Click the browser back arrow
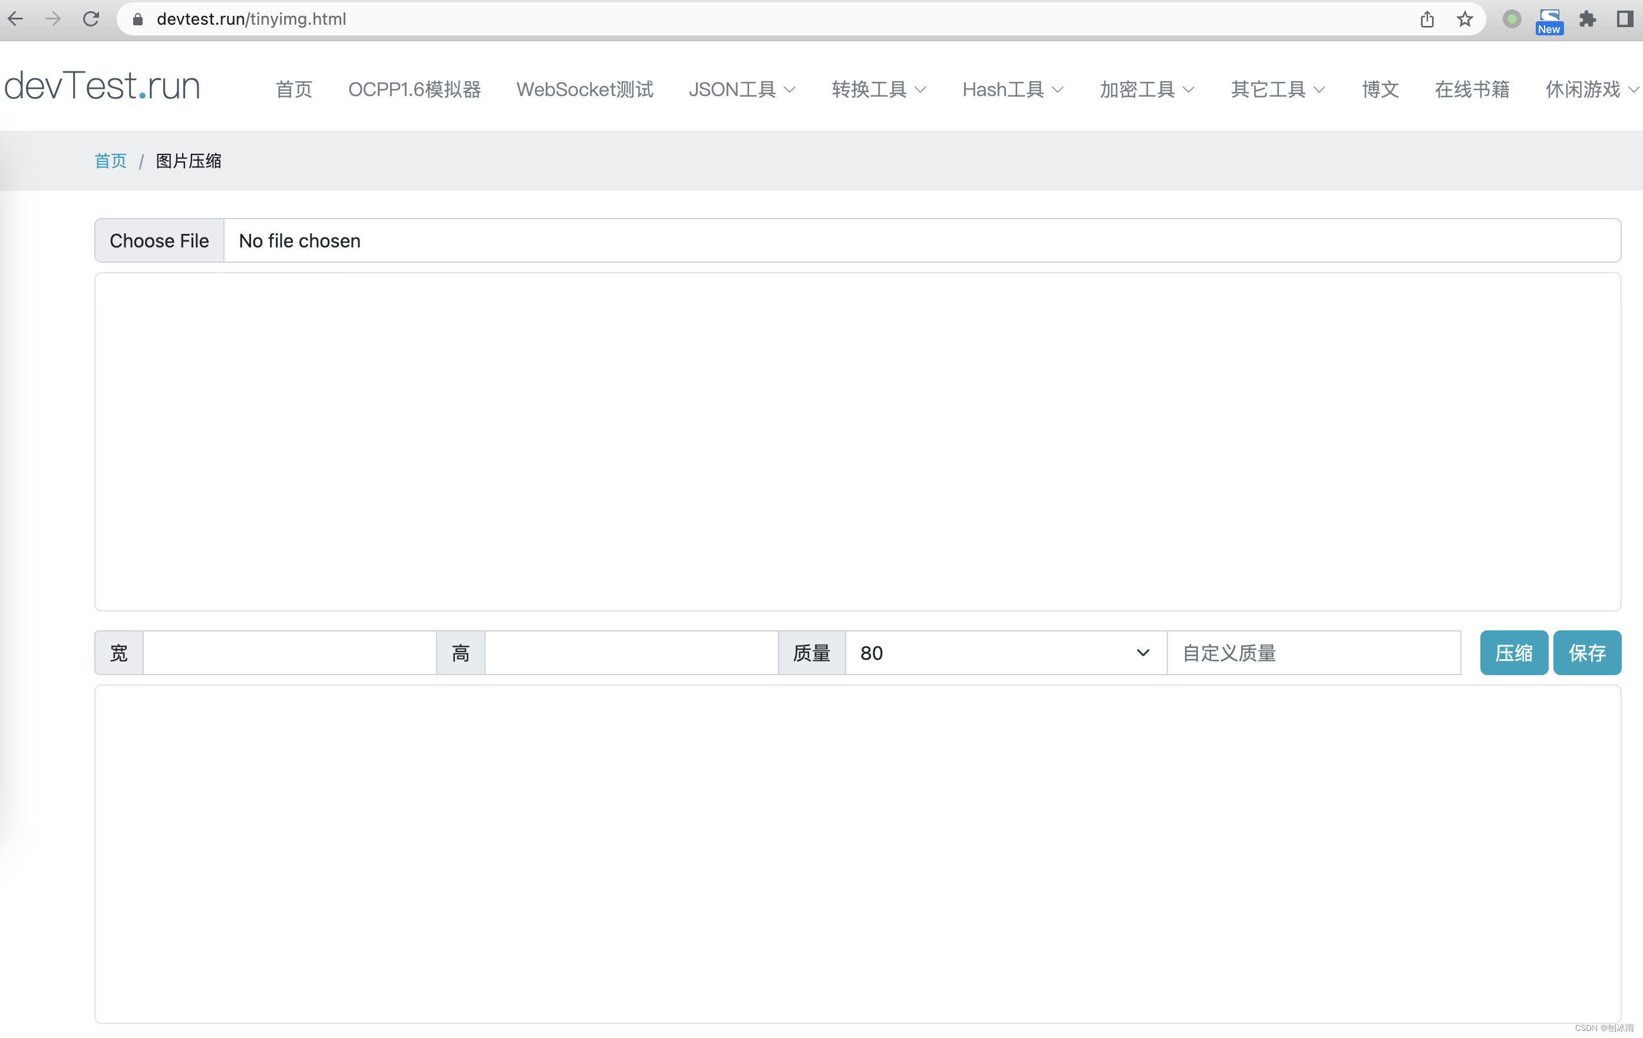The height and width of the screenshot is (1038, 1643). click(16, 19)
